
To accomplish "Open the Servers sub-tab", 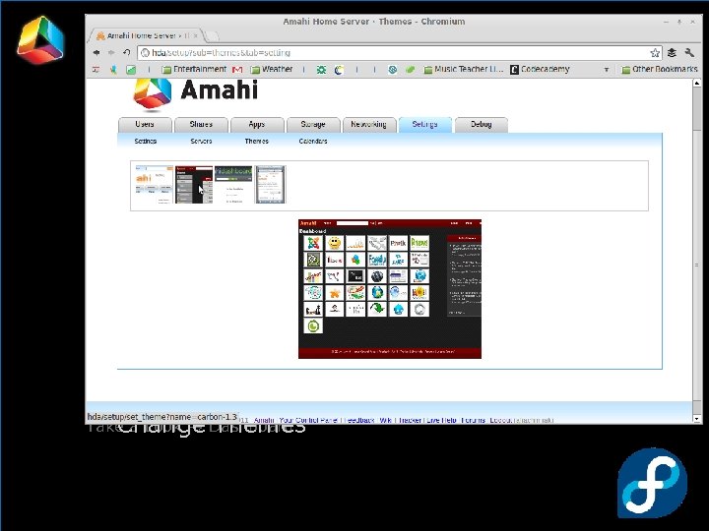I will click(201, 141).
